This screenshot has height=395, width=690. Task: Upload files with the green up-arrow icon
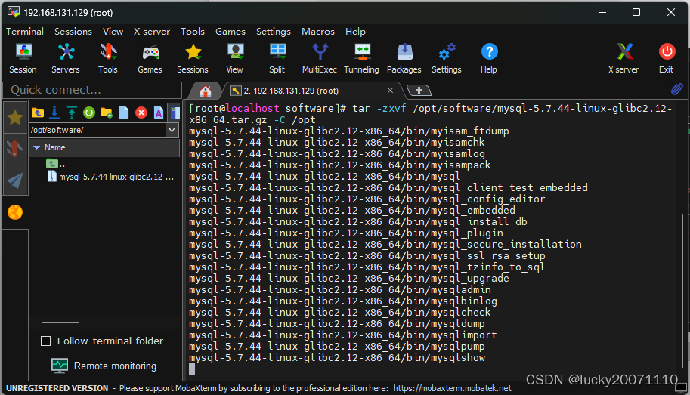pyautogui.click(x=72, y=113)
